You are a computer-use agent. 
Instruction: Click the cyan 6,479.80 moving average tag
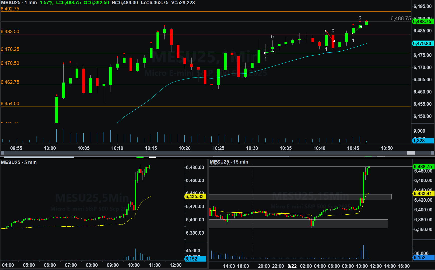tap(422, 43)
